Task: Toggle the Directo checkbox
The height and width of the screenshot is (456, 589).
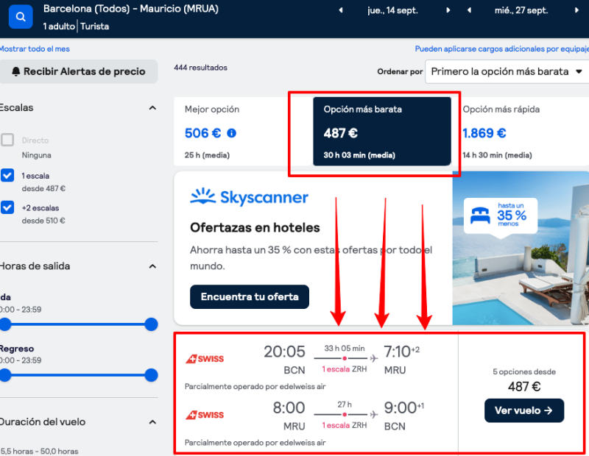Action: point(7,140)
